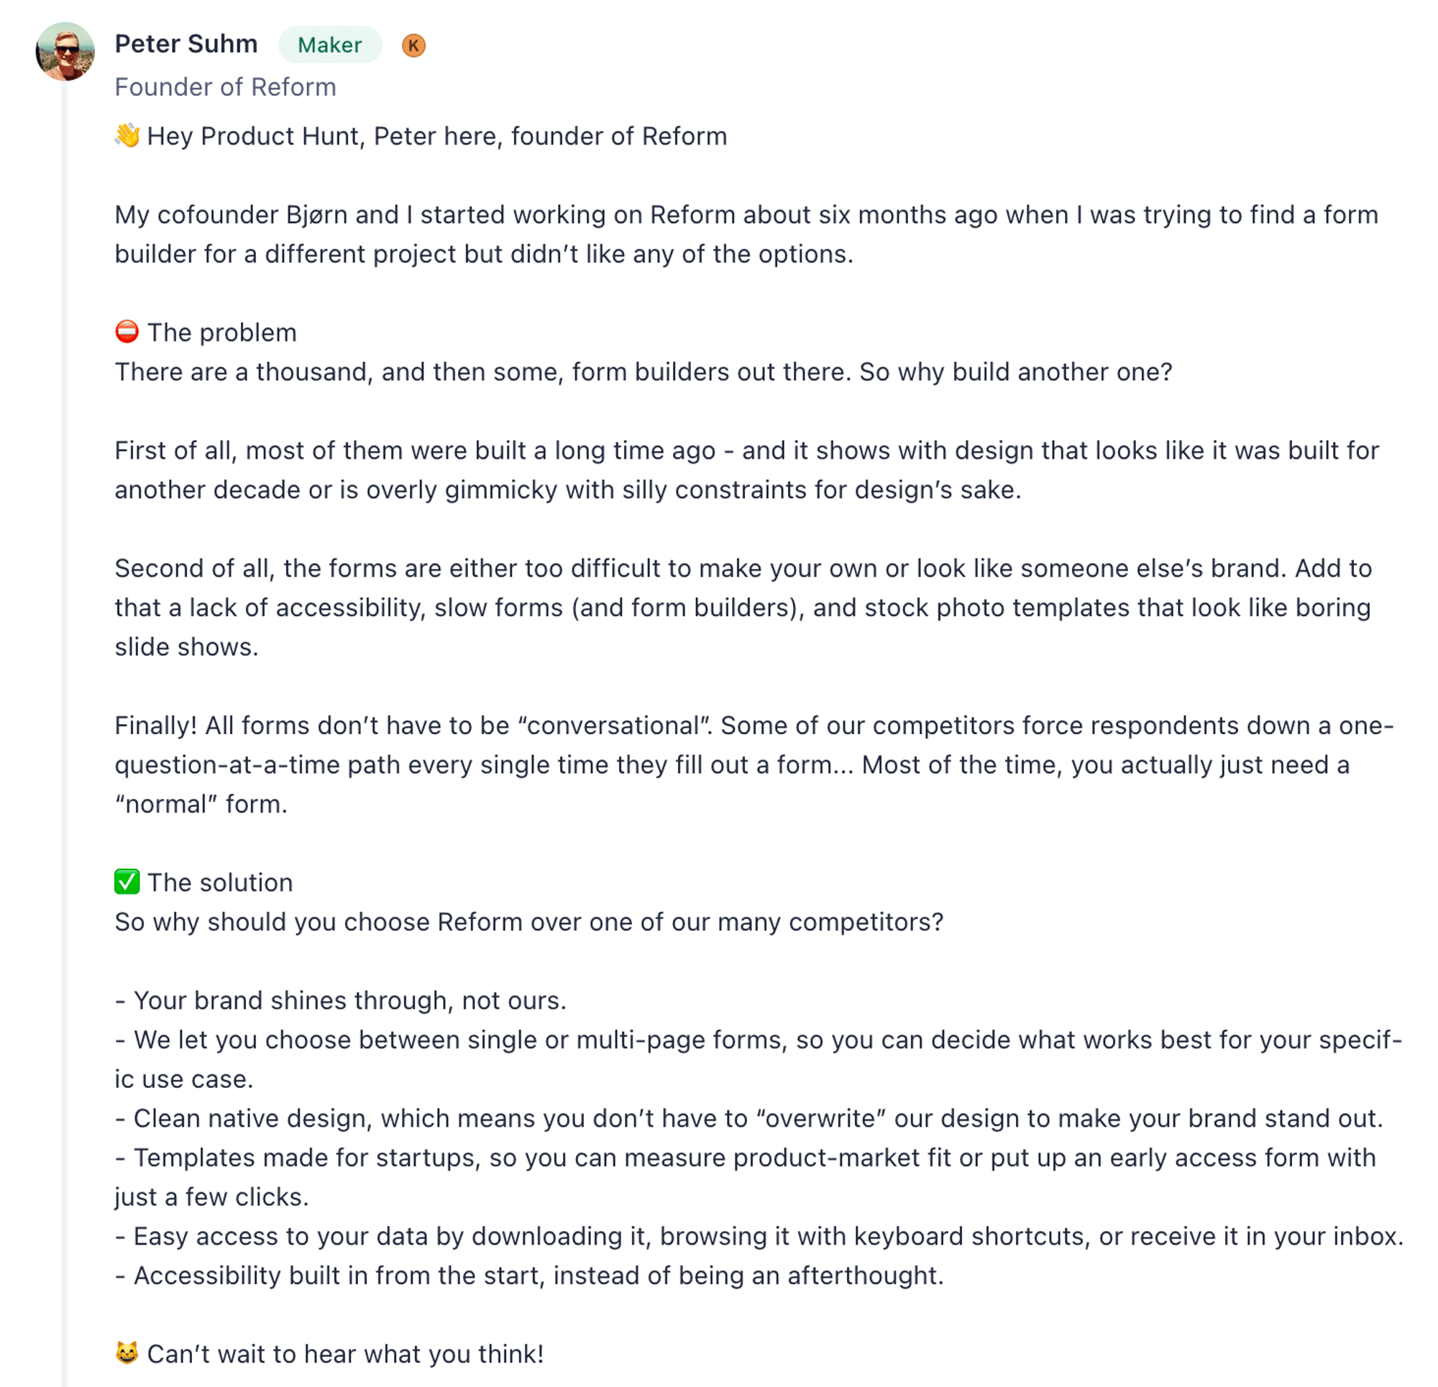
Task: Click the waving hand emoji
Action: pyautogui.click(x=128, y=136)
